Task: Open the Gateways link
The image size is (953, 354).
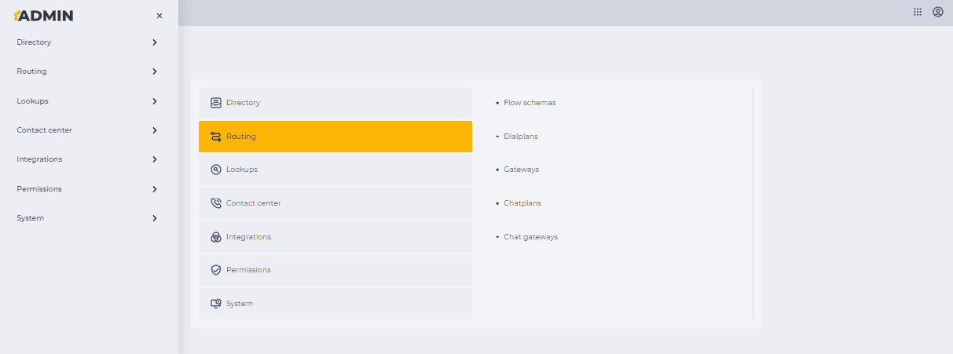Action: click(x=522, y=170)
